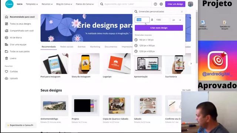The height and width of the screenshot is (133, 237).
Task: Switch to the Documentos tab
Action: tap(111, 47)
